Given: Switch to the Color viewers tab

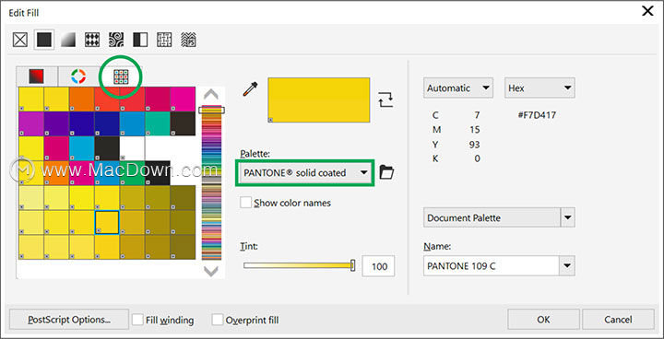Looking at the screenshot, I should [78, 76].
